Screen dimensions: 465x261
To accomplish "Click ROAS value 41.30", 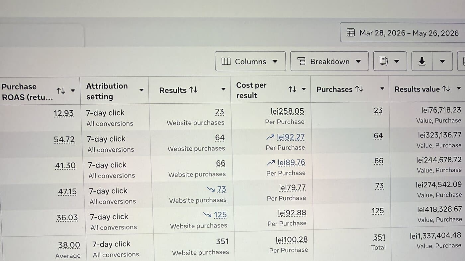I will [x=65, y=166].
